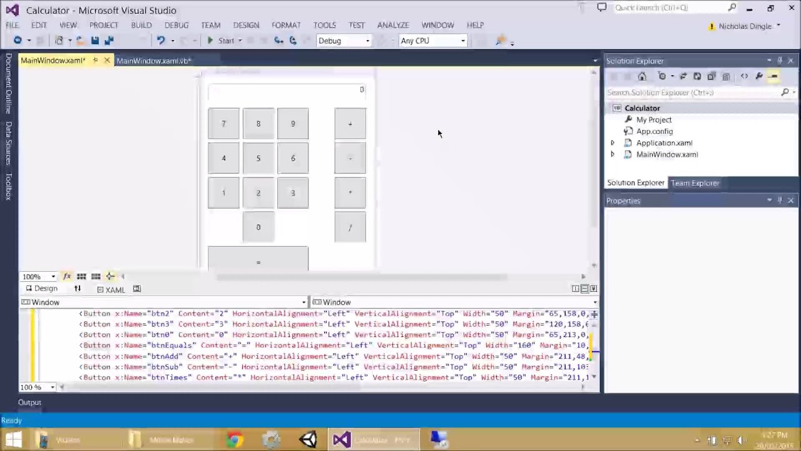Click the notifications flag icon in title bar

[x=583, y=8]
